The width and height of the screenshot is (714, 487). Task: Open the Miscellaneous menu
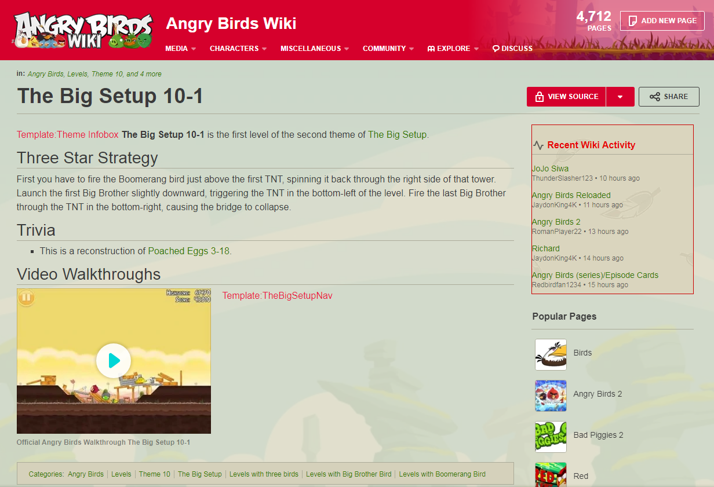315,49
